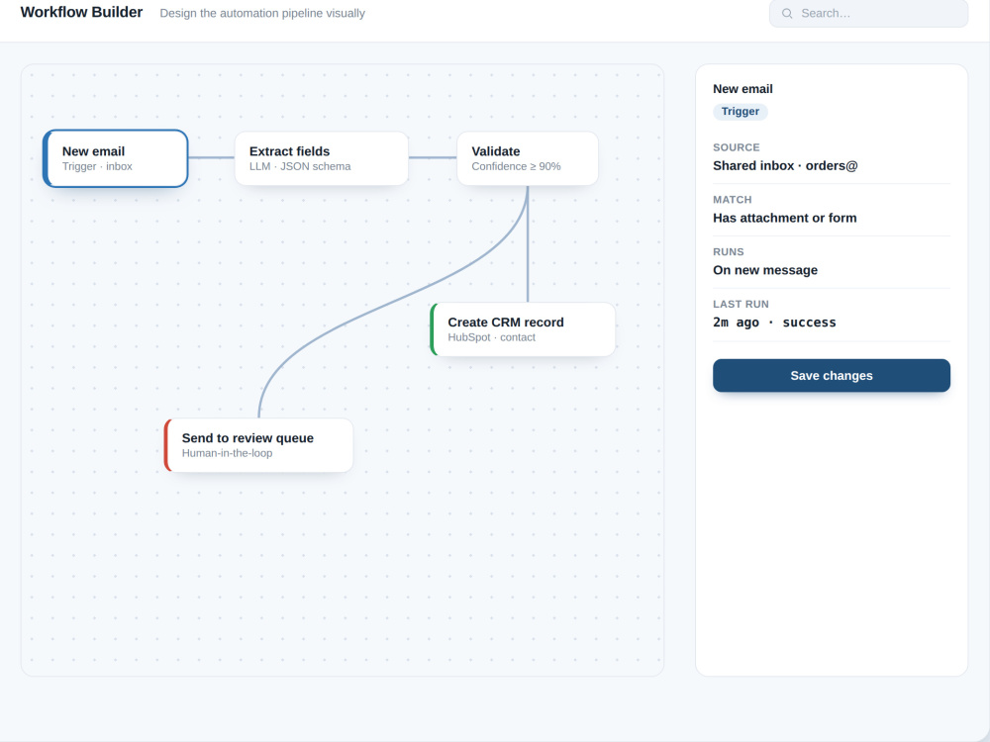The width and height of the screenshot is (990, 742).
Task: Click the 'Has attachment or form' match value
Action: point(785,219)
